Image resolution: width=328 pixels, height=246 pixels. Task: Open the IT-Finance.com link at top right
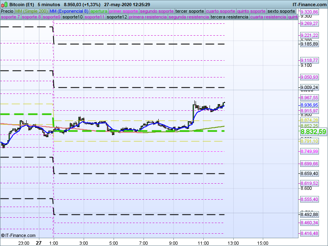(x=310, y=5)
